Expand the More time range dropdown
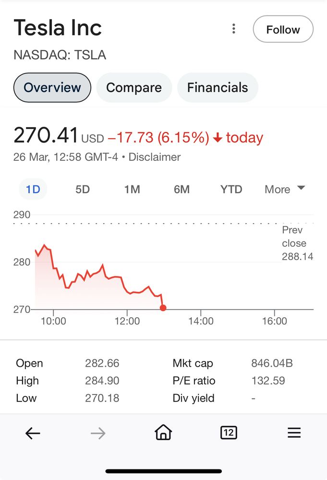Viewport: 327px width, 480px height. [285, 189]
